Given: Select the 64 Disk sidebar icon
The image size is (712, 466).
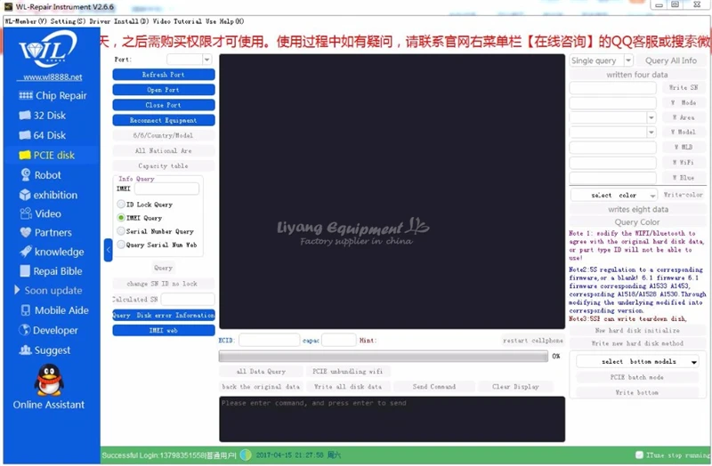Looking at the screenshot, I should (25, 135).
